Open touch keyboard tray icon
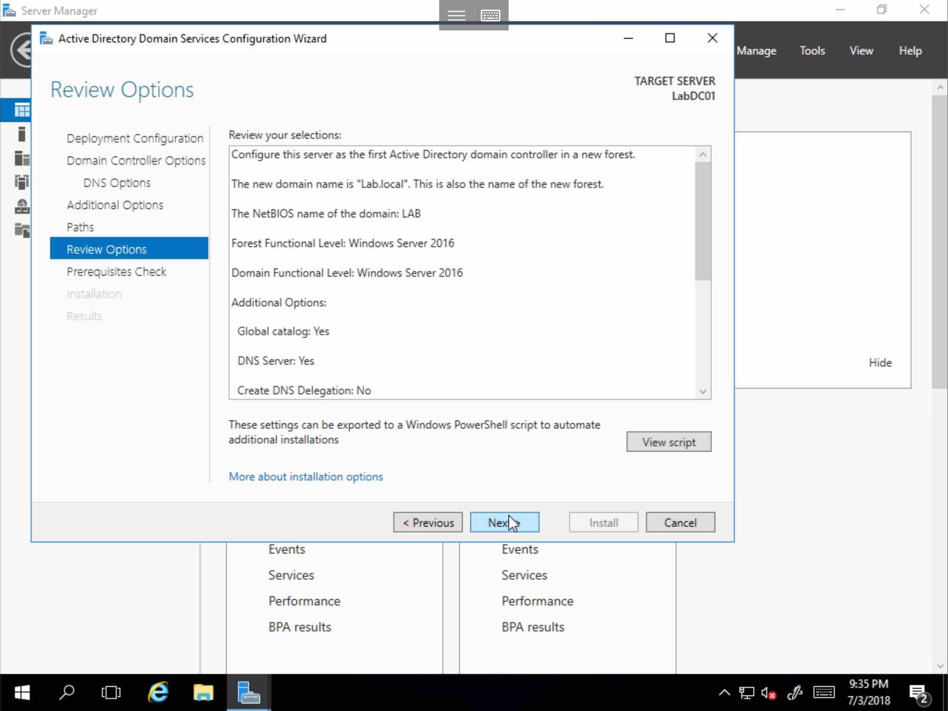Viewport: 948px width, 711px height. pos(824,693)
